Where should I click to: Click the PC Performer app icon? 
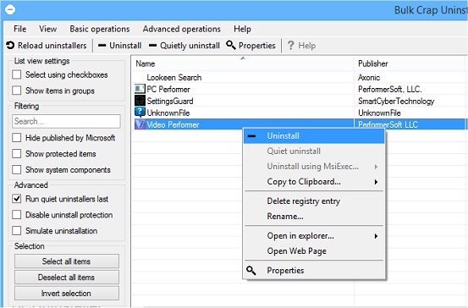pos(140,89)
